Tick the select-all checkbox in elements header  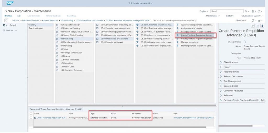click(31, 114)
